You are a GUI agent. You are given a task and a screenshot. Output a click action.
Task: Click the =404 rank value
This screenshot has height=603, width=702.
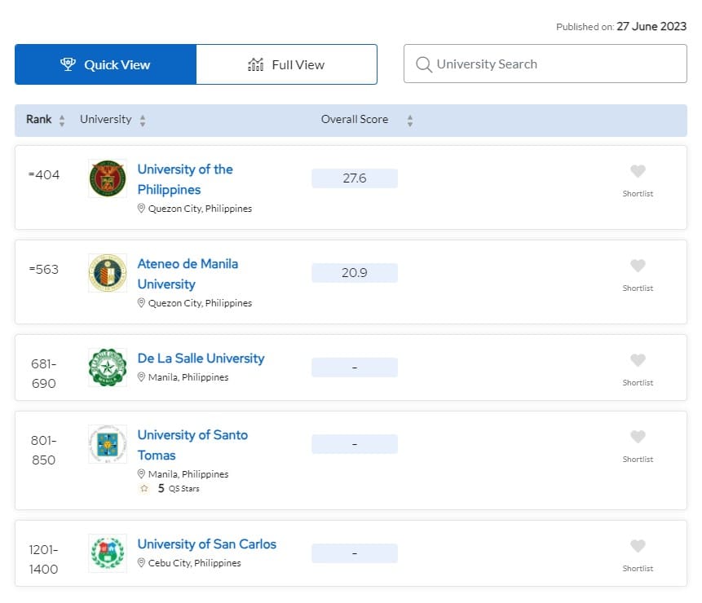(x=44, y=175)
